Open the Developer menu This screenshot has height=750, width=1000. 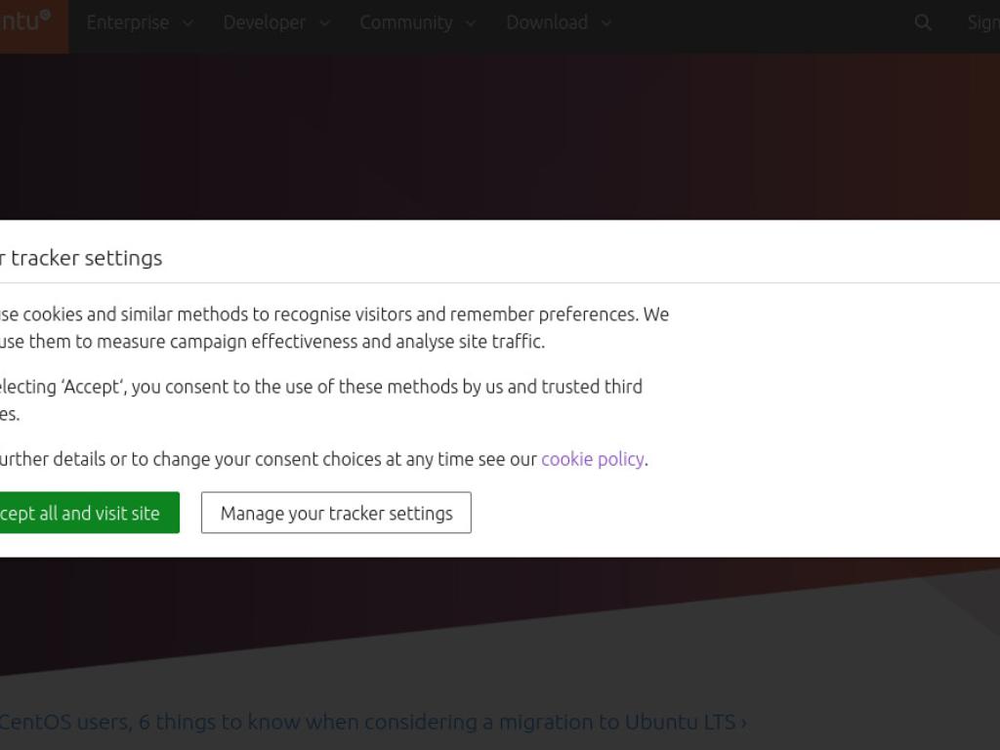(276, 23)
